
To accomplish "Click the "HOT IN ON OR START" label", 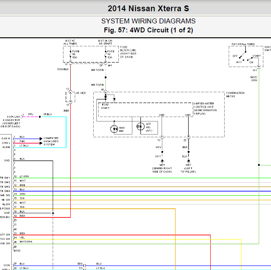I will coord(105,42).
